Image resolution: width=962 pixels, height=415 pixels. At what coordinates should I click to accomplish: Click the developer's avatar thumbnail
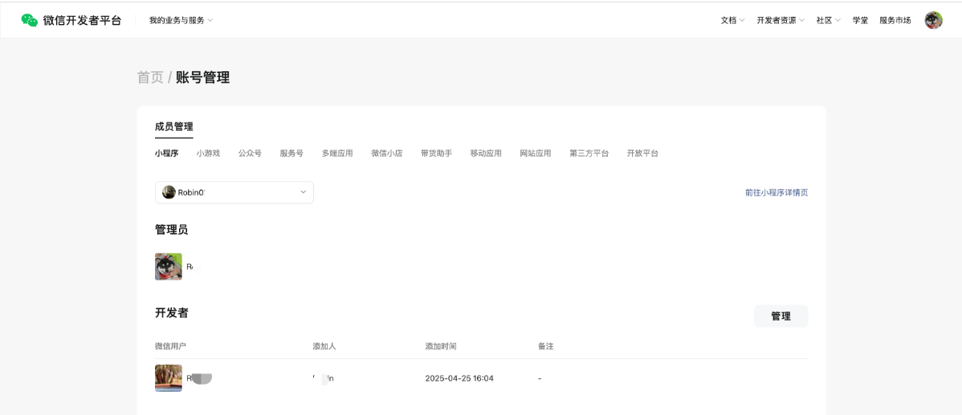[169, 378]
